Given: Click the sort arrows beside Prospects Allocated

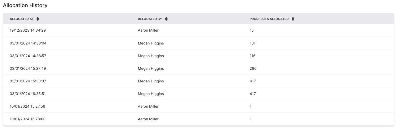Looking at the screenshot, I should (x=293, y=19).
